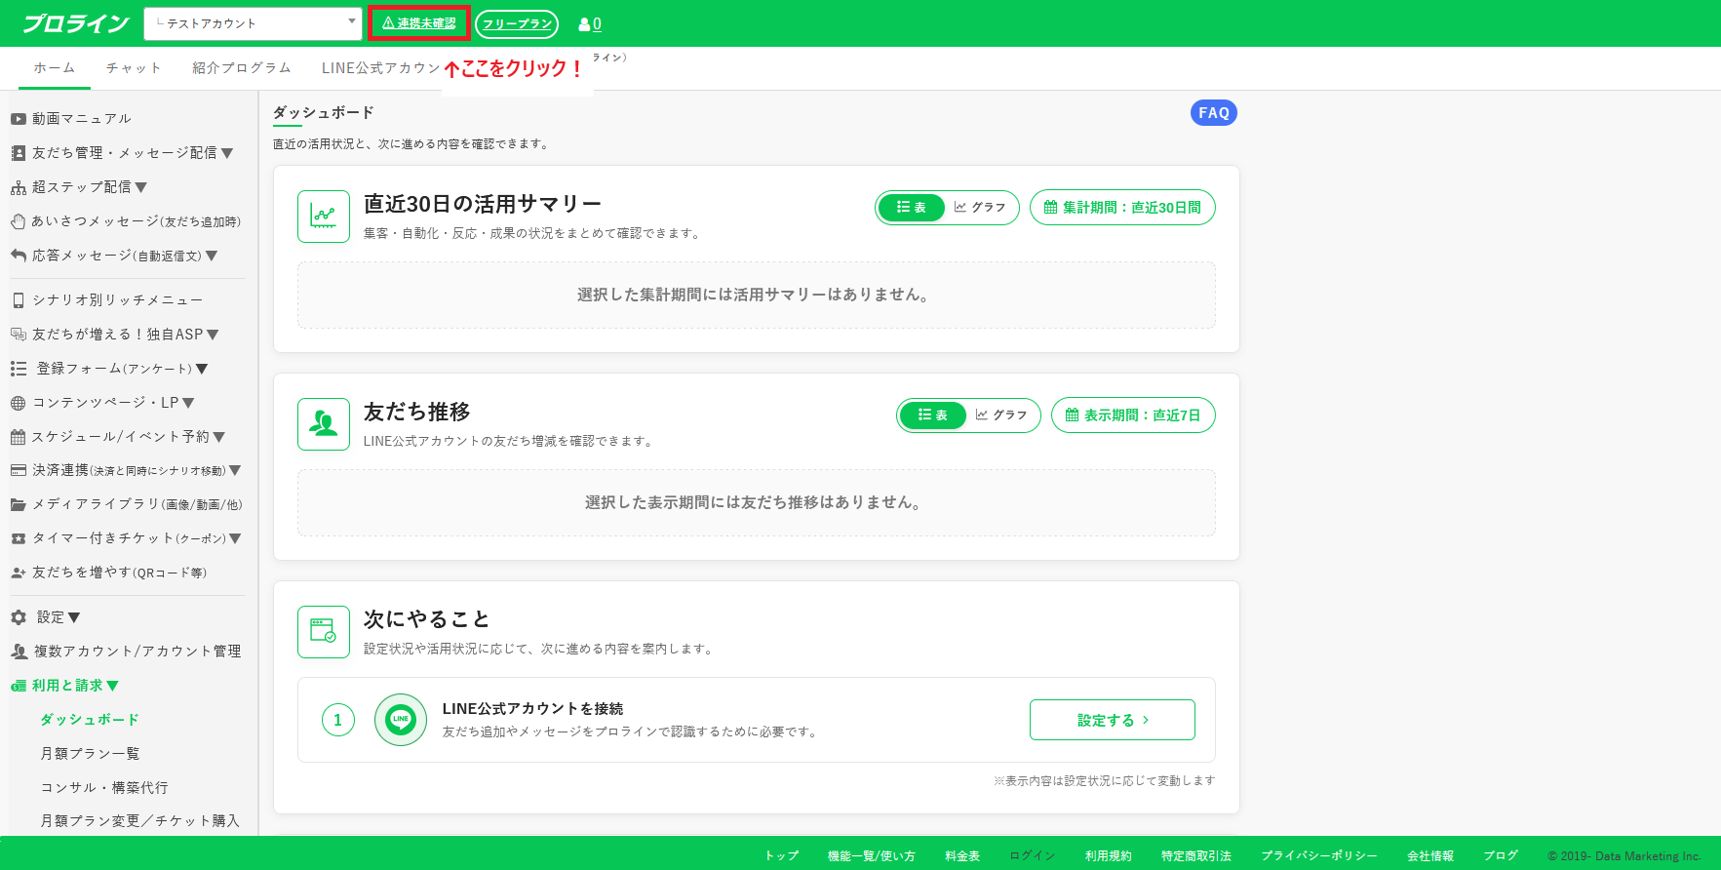This screenshot has width=1721, height=870.
Task: Click the スケジュール/イベント予約 calendar icon
Action: point(18,437)
